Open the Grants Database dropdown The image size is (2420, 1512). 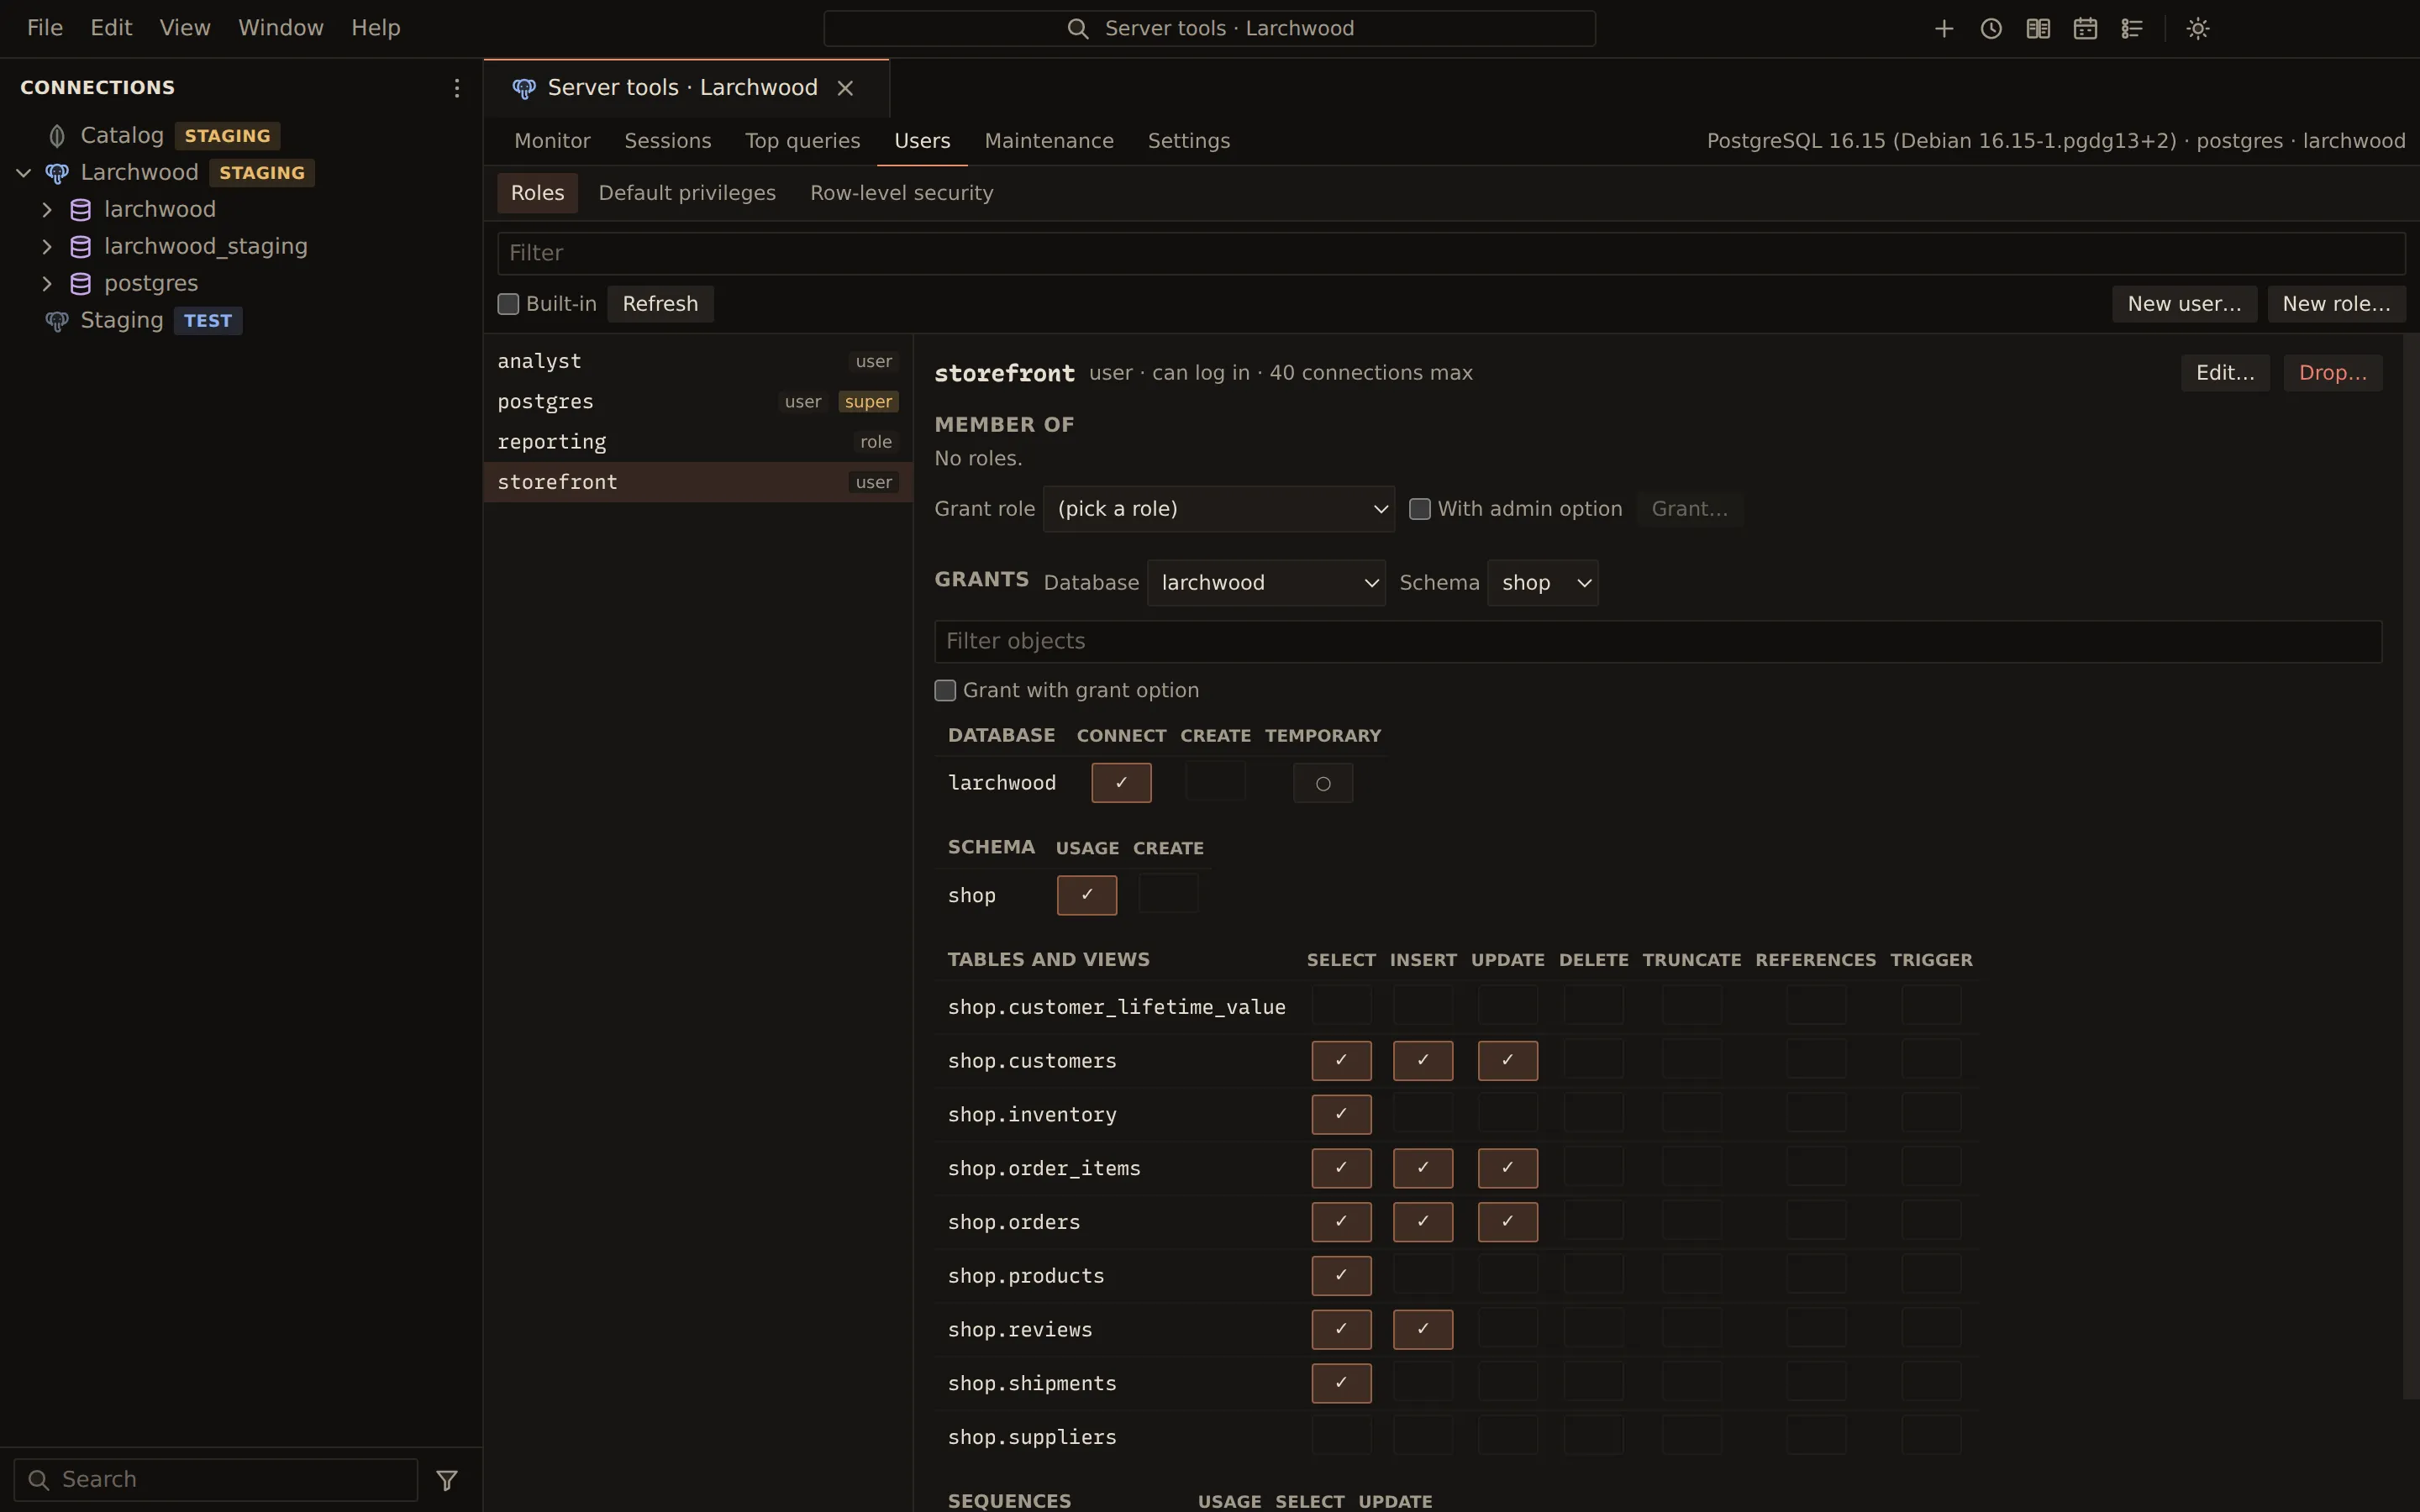pos(1265,583)
